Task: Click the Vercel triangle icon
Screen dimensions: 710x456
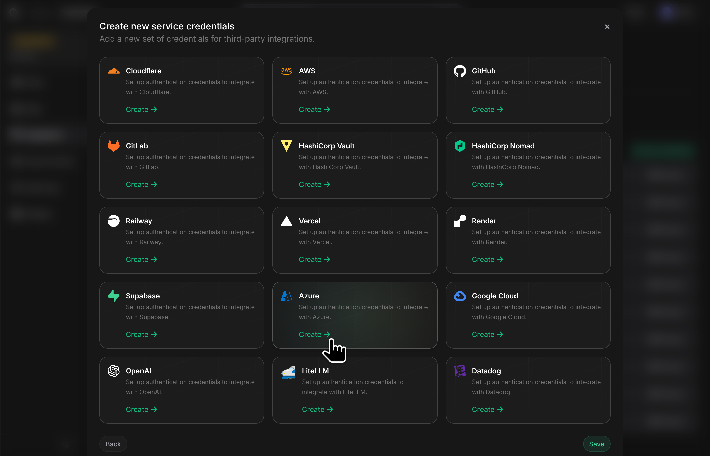Action: click(287, 221)
